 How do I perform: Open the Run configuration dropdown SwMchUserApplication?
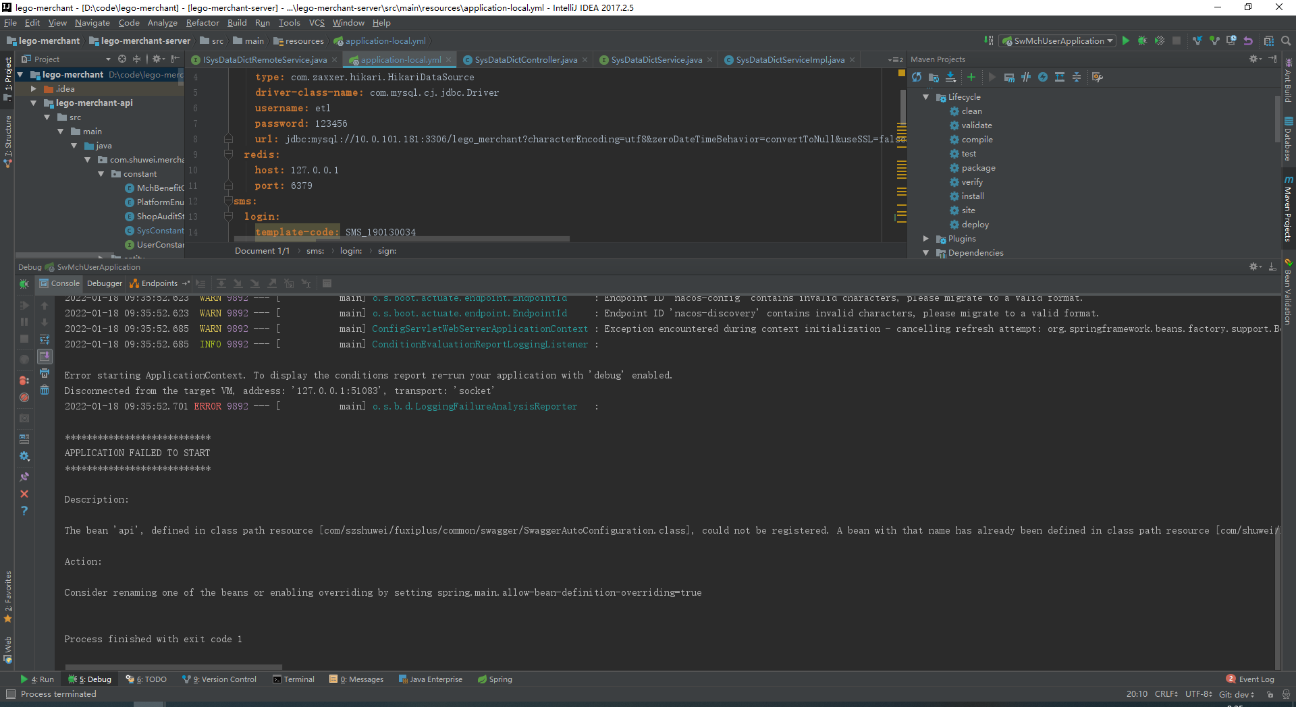(1058, 40)
